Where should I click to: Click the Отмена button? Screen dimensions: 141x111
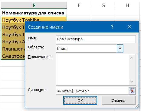(x=119, y=100)
